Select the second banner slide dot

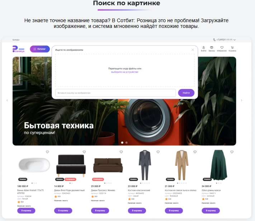click(x=127, y=143)
